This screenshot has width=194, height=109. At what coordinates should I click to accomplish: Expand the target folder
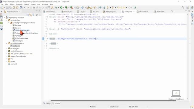[x=7, y=61]
